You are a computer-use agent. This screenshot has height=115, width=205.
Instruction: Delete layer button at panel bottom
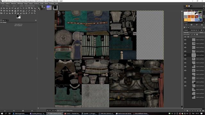[203, 111]
